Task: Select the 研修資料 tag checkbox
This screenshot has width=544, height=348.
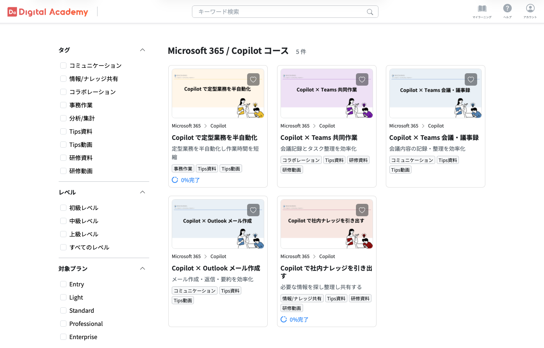Action: pyautogui.click(x=63, y=158)
